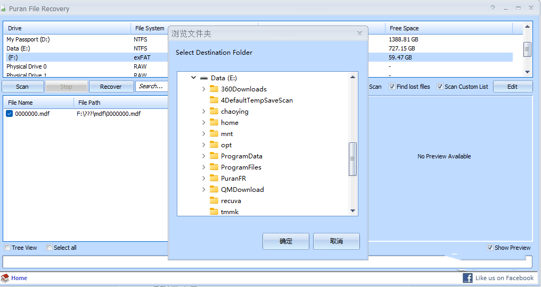Screen dimensions: 541x287
Task: Expand the home folder node
Action: (203, 123)
